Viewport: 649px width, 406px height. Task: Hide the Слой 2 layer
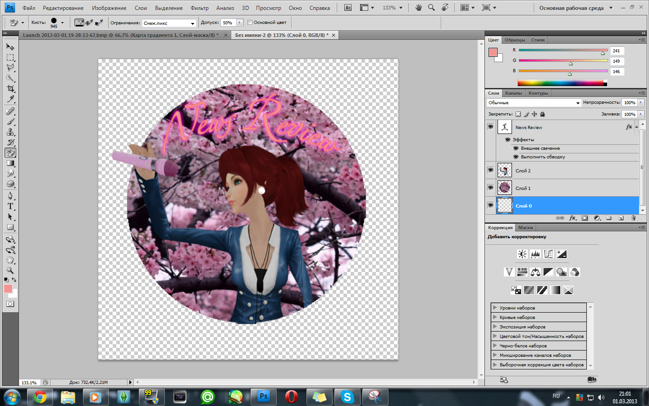490,171
